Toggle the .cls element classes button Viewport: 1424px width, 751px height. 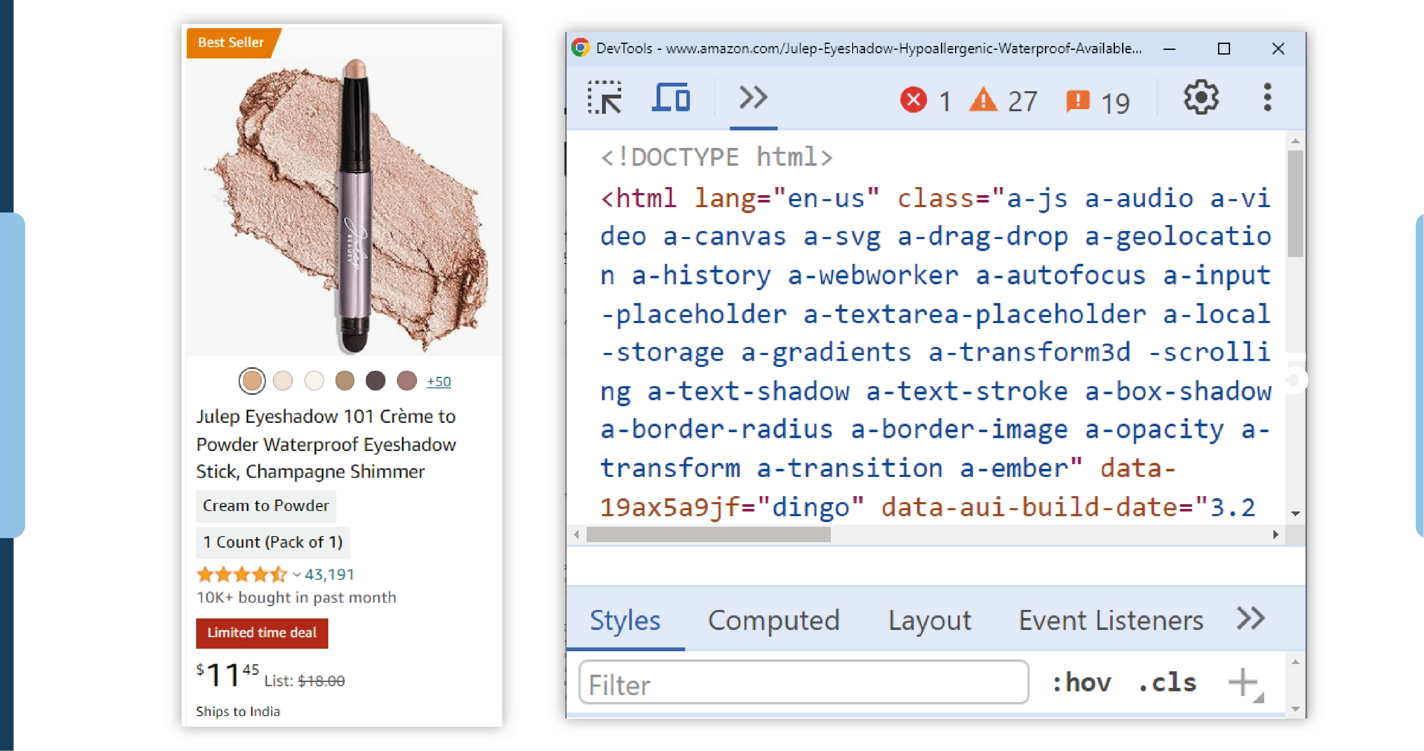tap(1167, 682)
